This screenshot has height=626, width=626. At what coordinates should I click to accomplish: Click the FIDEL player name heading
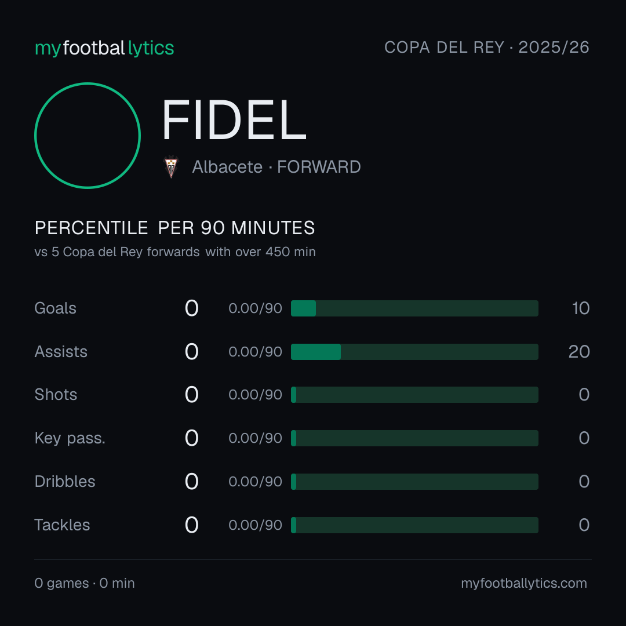coord(234,120)
